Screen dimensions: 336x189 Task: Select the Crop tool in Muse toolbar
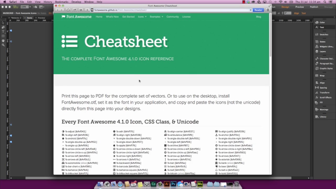coord(3,27)
